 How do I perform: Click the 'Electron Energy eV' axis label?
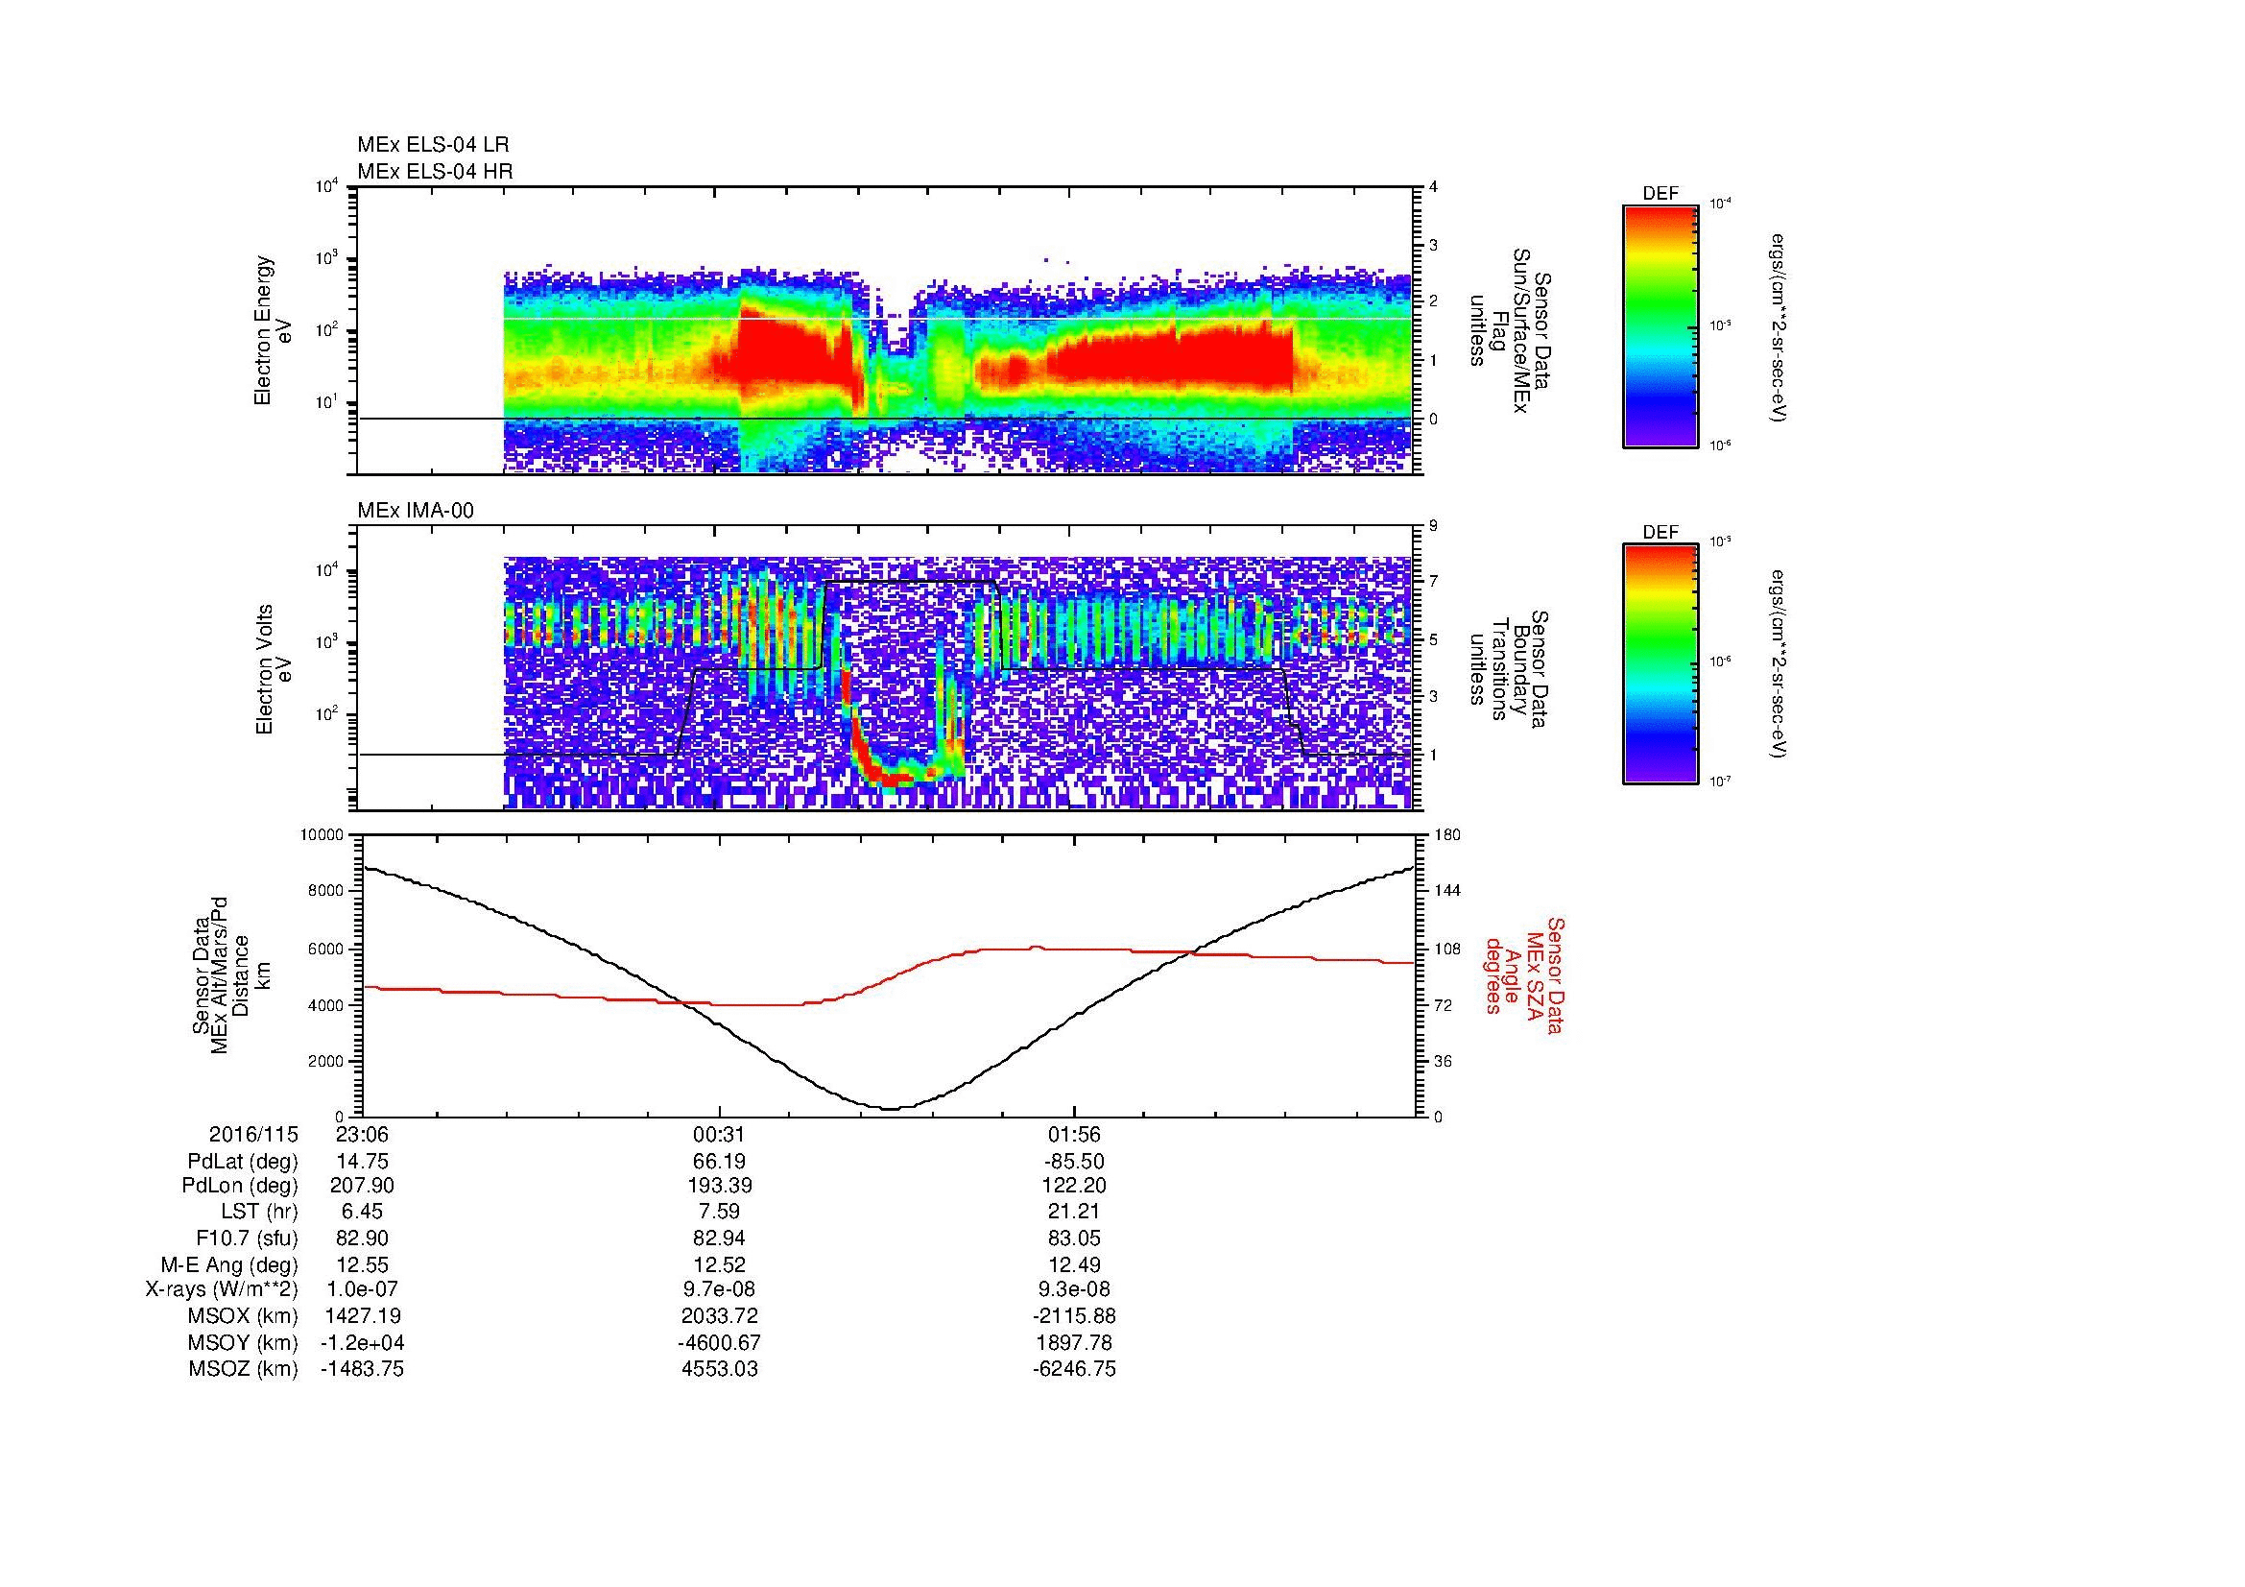pyautogui.click(x=274, y=330)
